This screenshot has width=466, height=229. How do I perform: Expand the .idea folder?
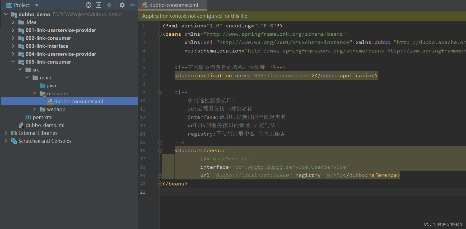13,22
